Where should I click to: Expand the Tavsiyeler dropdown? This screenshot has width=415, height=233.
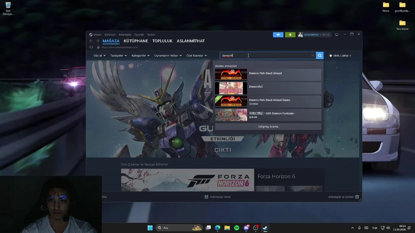[118, 56]
